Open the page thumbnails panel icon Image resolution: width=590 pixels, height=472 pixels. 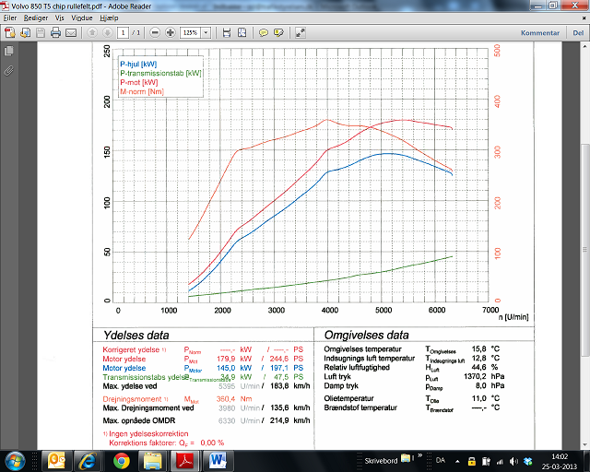point(9,51)
